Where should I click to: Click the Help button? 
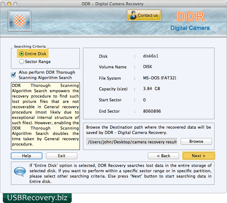(27, 156)
